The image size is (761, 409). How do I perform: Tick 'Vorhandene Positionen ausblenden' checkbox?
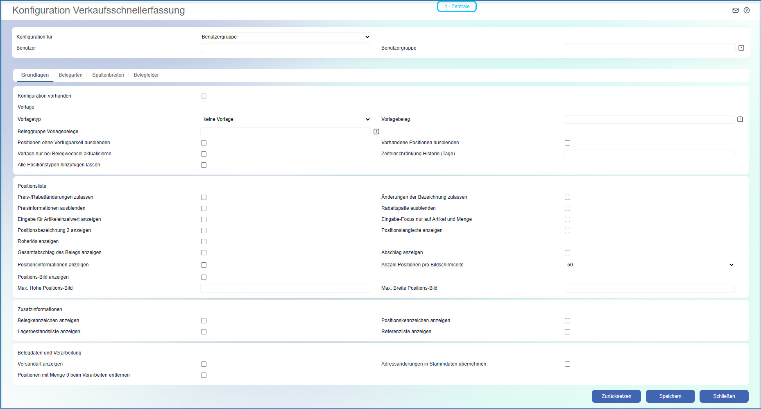[x=567, y=143]
